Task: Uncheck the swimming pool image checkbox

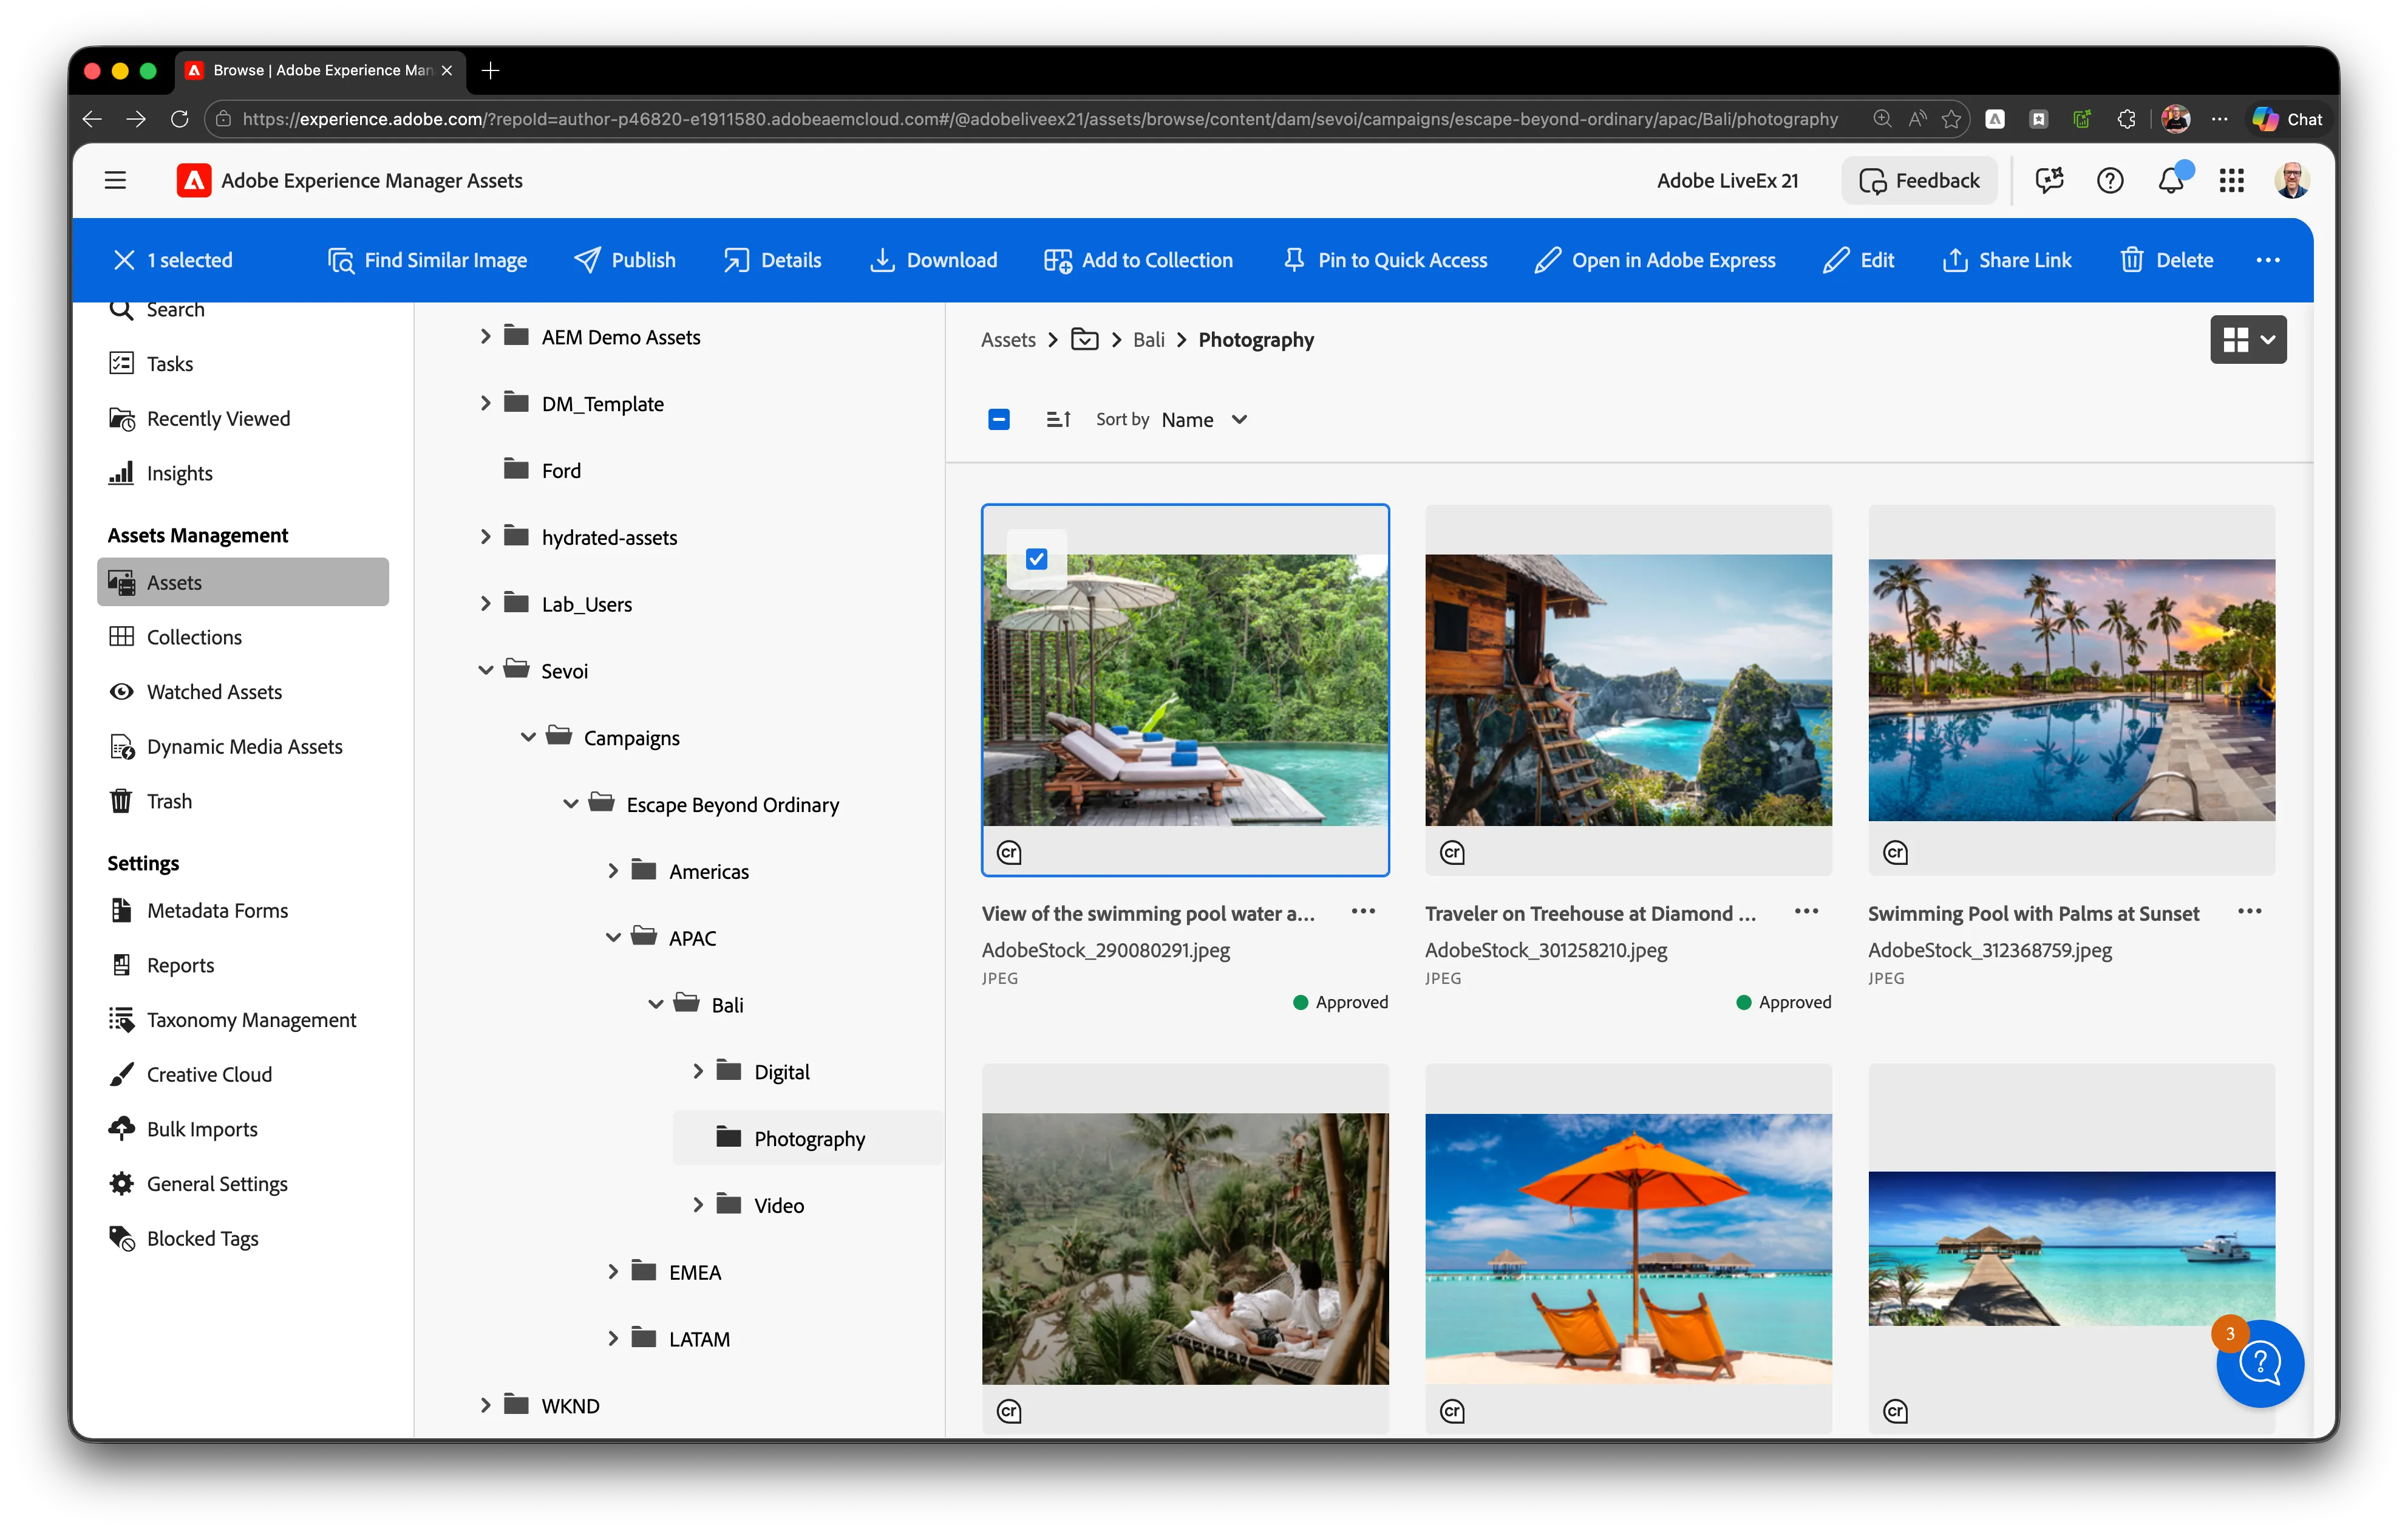Action: click(x=1036, y=558)
